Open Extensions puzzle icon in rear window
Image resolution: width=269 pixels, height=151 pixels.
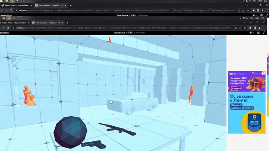[253, 10]
